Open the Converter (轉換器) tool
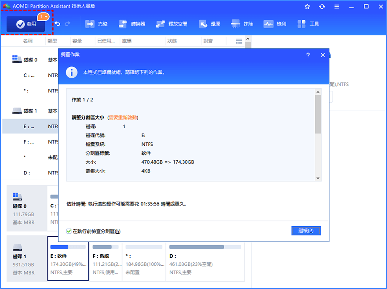 [x=132, y=24]
